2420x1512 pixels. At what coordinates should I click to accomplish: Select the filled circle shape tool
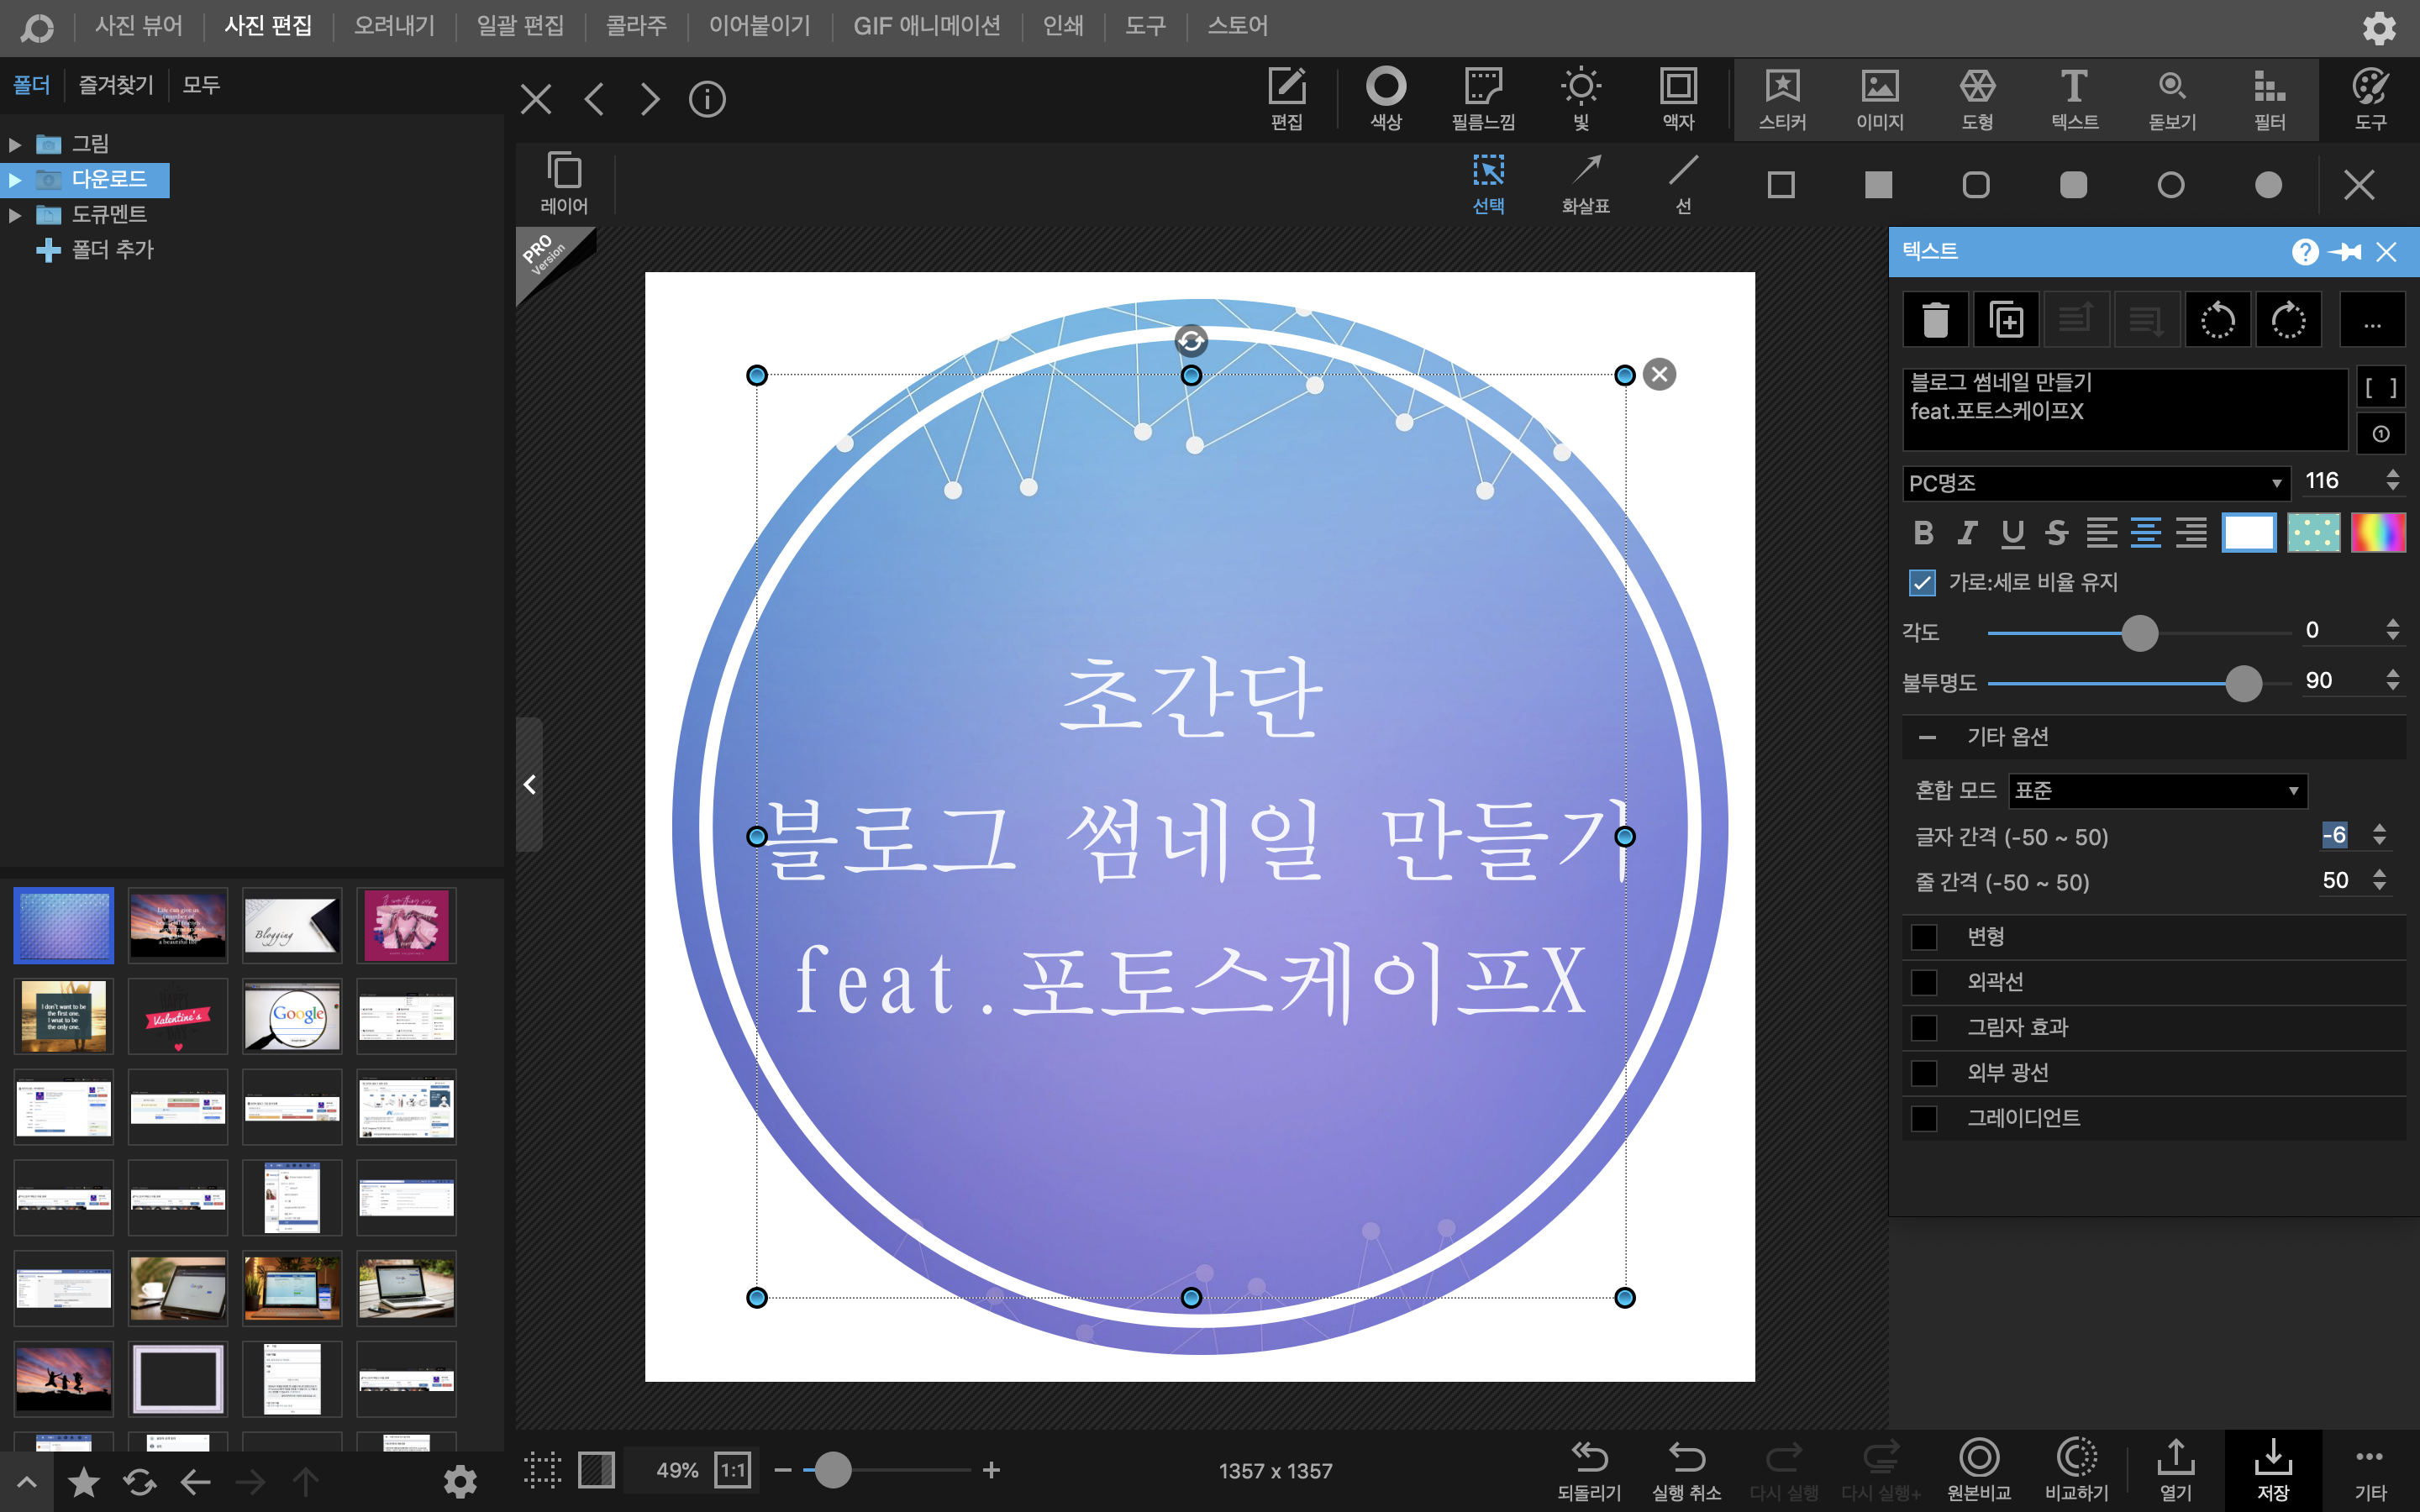click(2268, 185)
